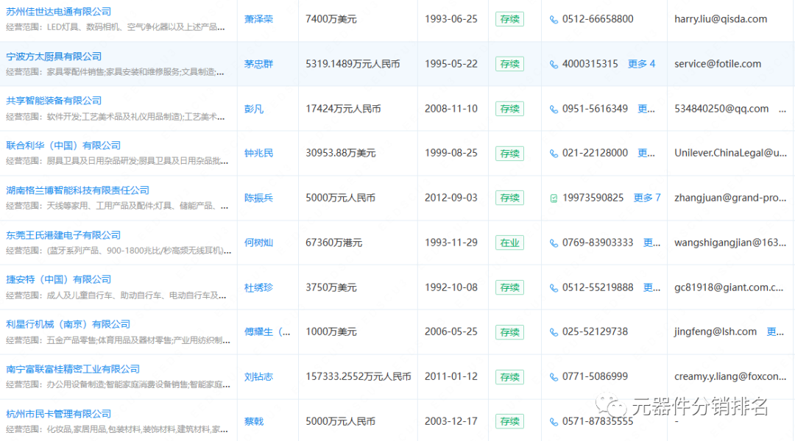This screenshot has height=441, width=795.
Task: Select phone number 025-52129738
Action: (595, 331)
